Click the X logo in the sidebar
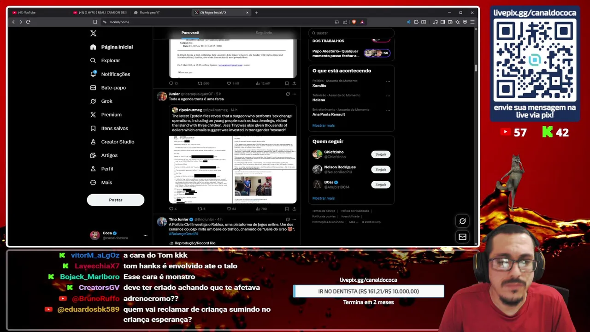This screenshot has width=590, height=332. pyautogui.click(x=93, y=33)
